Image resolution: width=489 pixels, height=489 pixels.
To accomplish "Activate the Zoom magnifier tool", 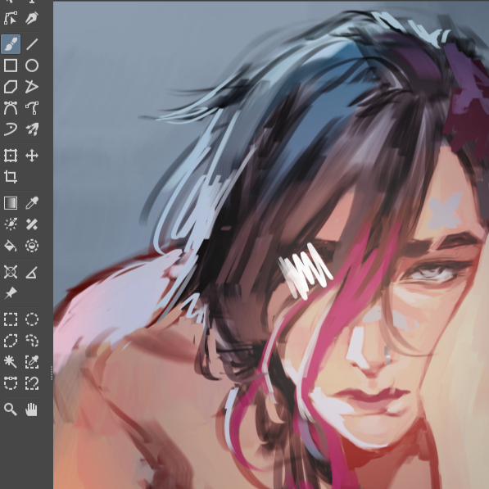I will click(x=11, y=410).
